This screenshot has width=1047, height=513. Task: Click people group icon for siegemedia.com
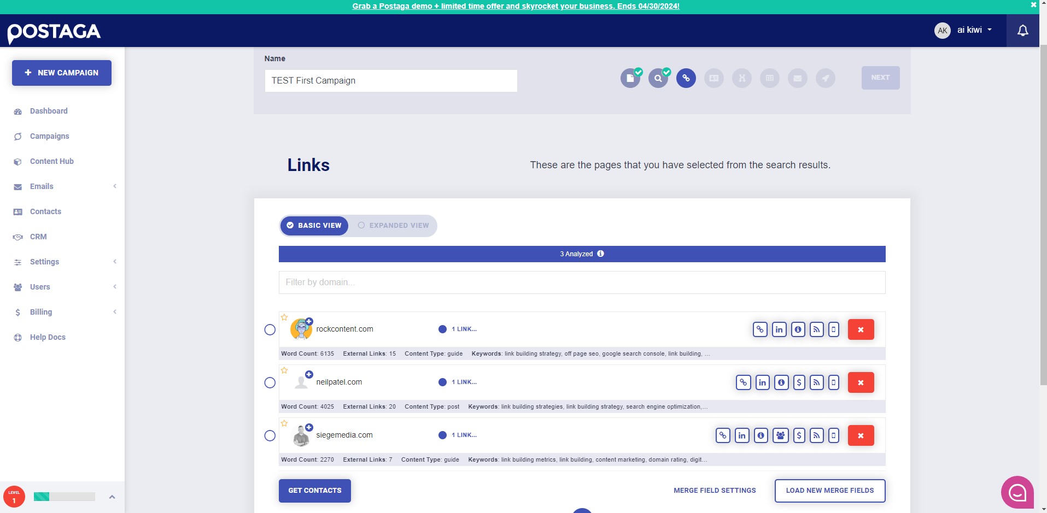(x=780, y=435)
